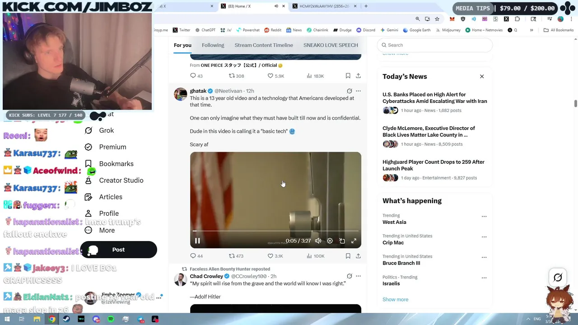This screenshot has width=578, height=325.
Task: Open more options on ghatak post
Action: (358, 91)
